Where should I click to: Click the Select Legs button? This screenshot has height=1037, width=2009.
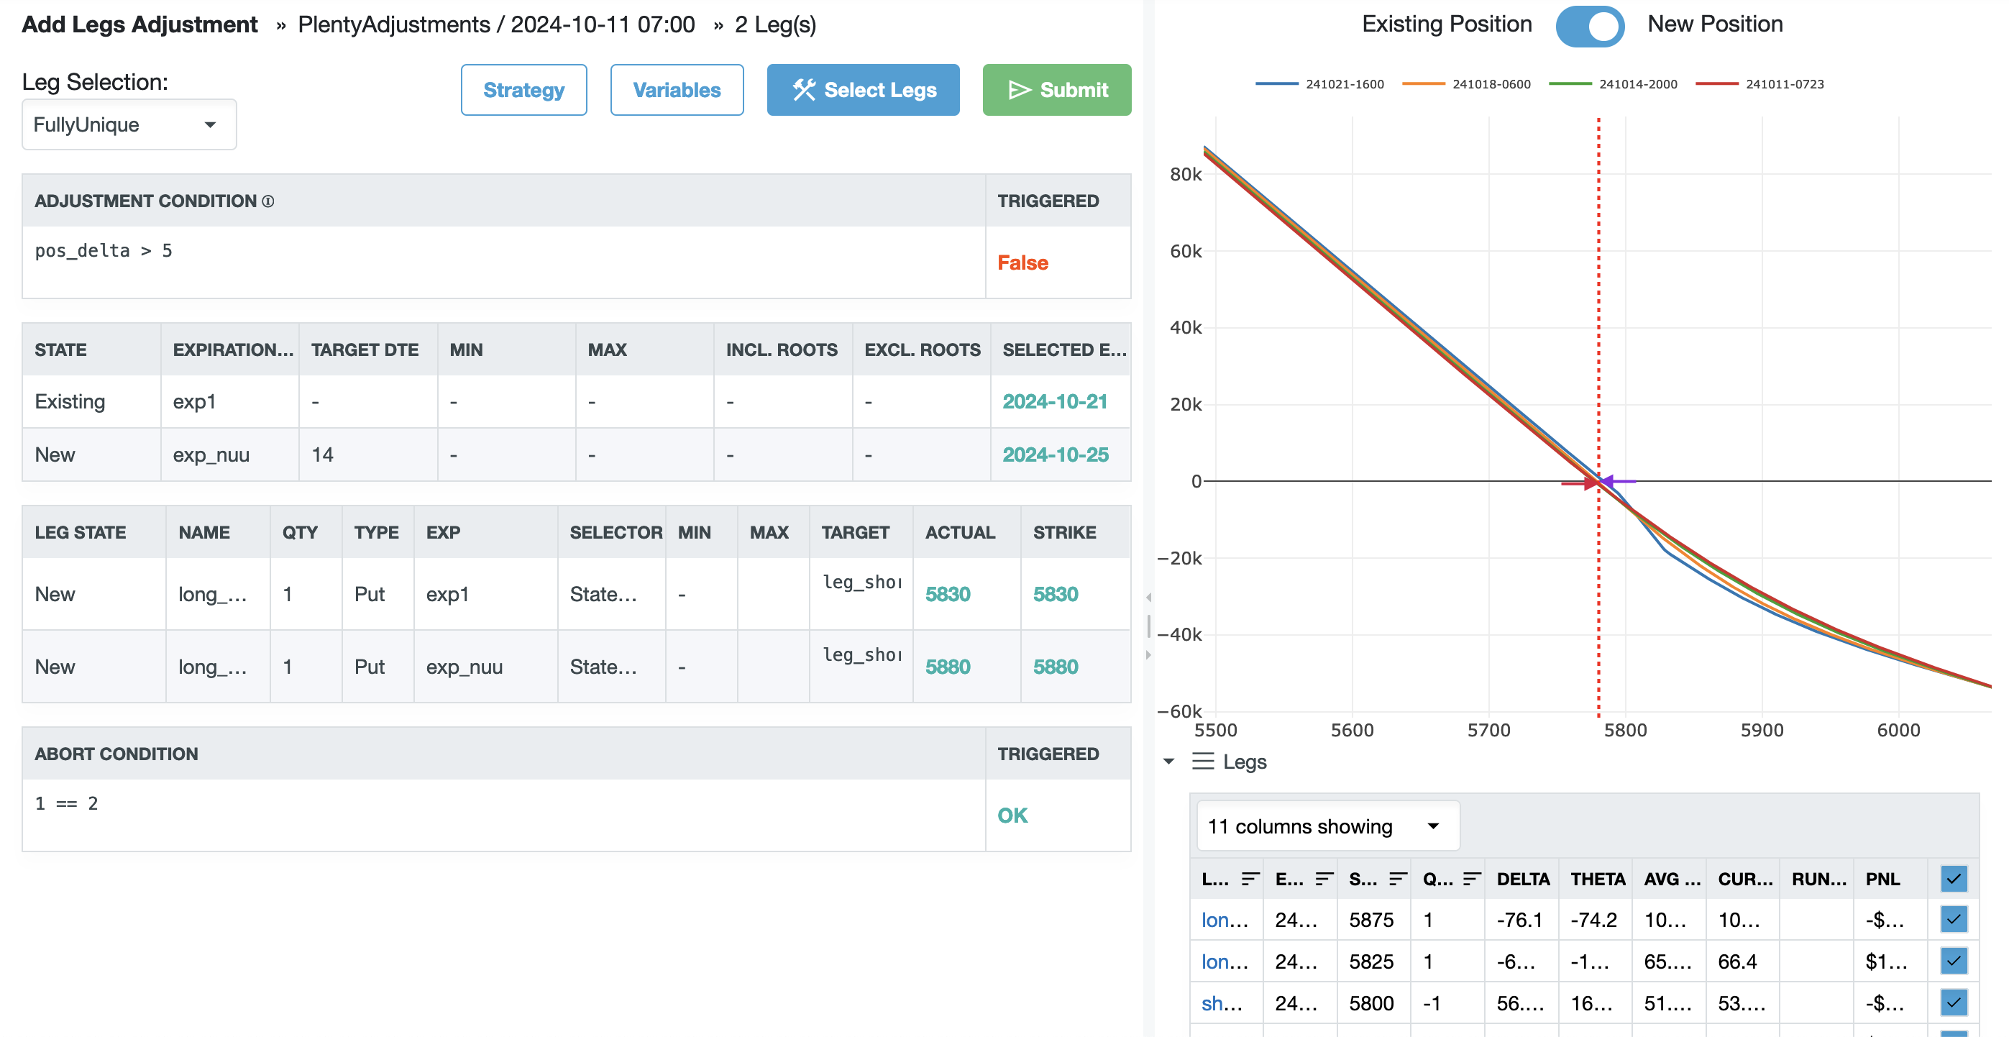(x=863, y=90)
